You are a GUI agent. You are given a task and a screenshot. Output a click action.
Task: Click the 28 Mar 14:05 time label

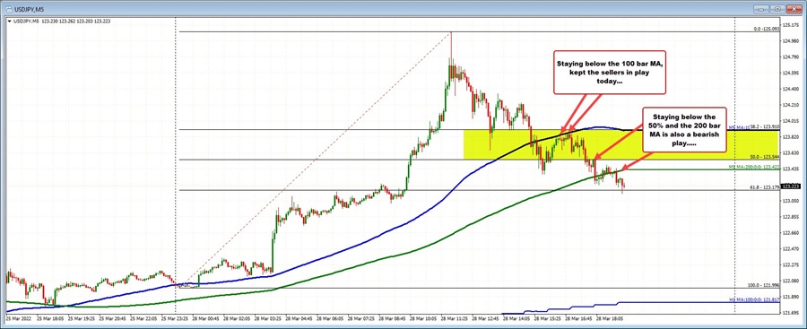(x=516, y=319)
